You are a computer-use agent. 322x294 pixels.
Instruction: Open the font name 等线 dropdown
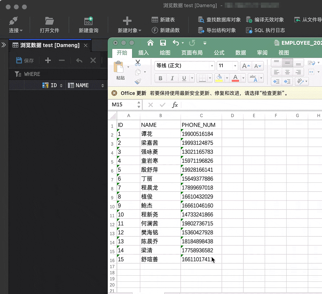click(212, 66)
